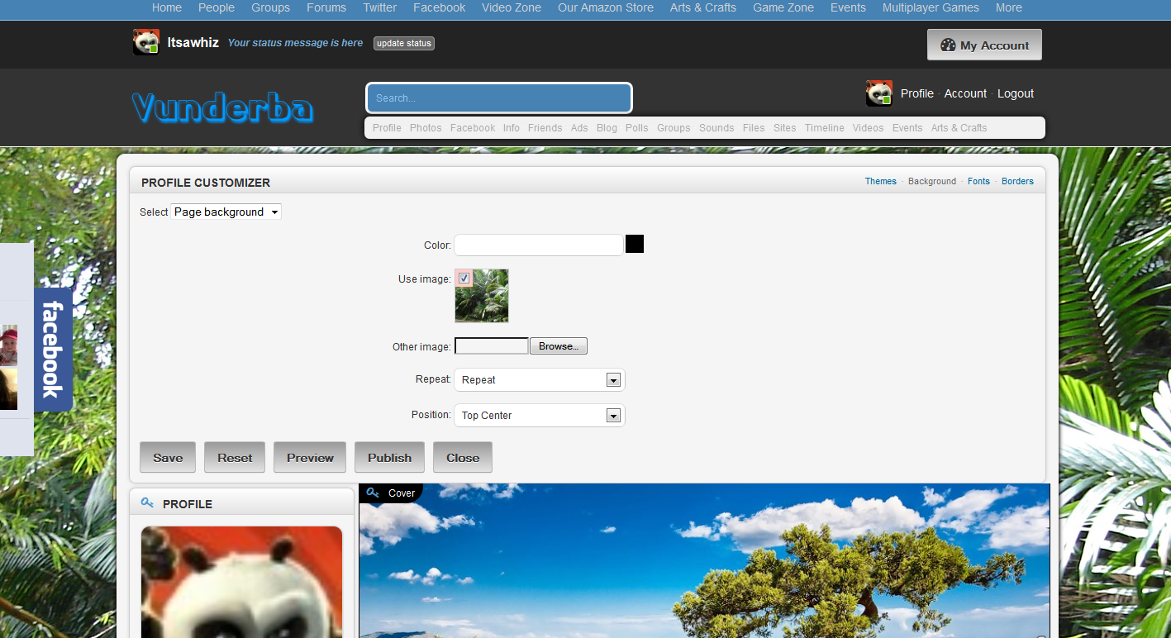Open the More menu in the top navigation
Screen dimensions: 1171x638
click(1009, 7)
